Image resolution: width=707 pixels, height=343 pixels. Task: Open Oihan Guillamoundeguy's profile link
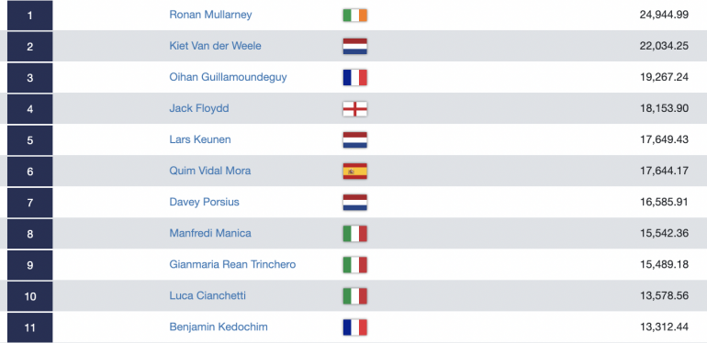[228, 77]
